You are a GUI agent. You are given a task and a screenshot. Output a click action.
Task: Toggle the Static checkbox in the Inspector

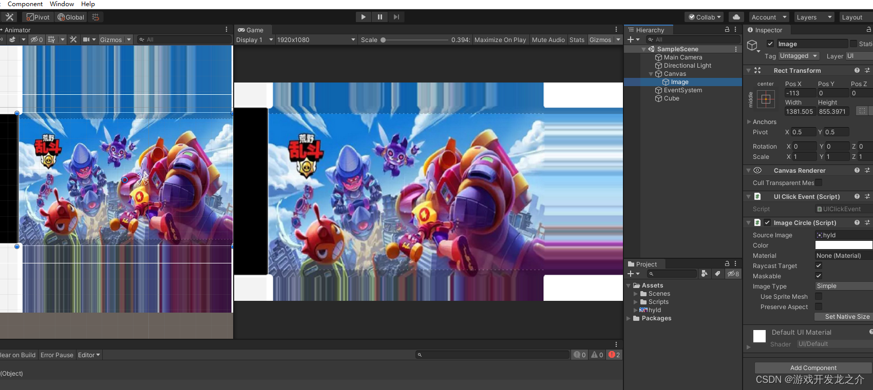(853, 44)
